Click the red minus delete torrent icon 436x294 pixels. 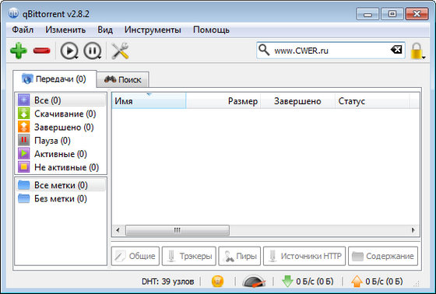pos(41,51)
